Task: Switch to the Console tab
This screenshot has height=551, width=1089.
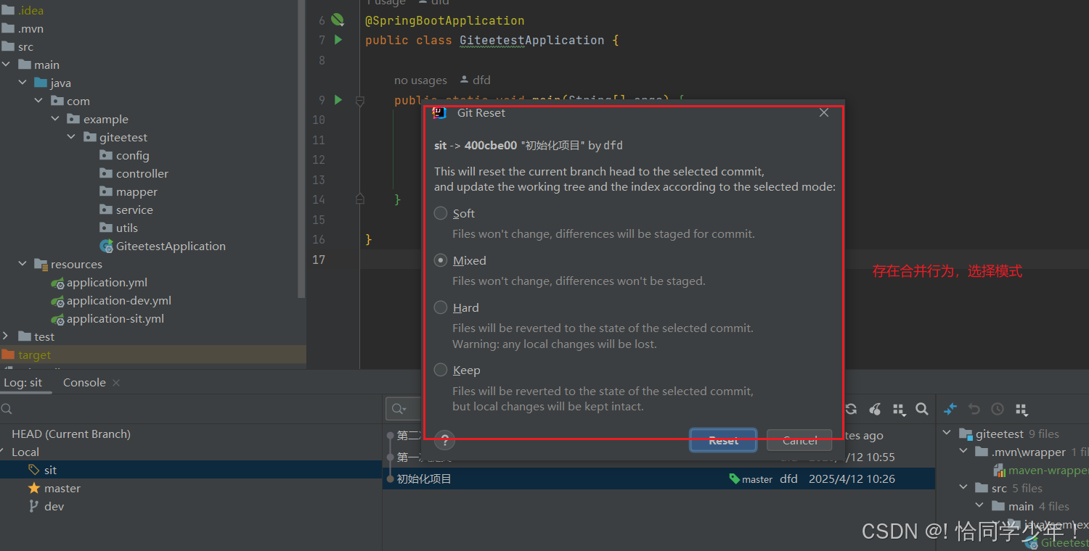Action: pyautogui.click(x=84, y=382)
